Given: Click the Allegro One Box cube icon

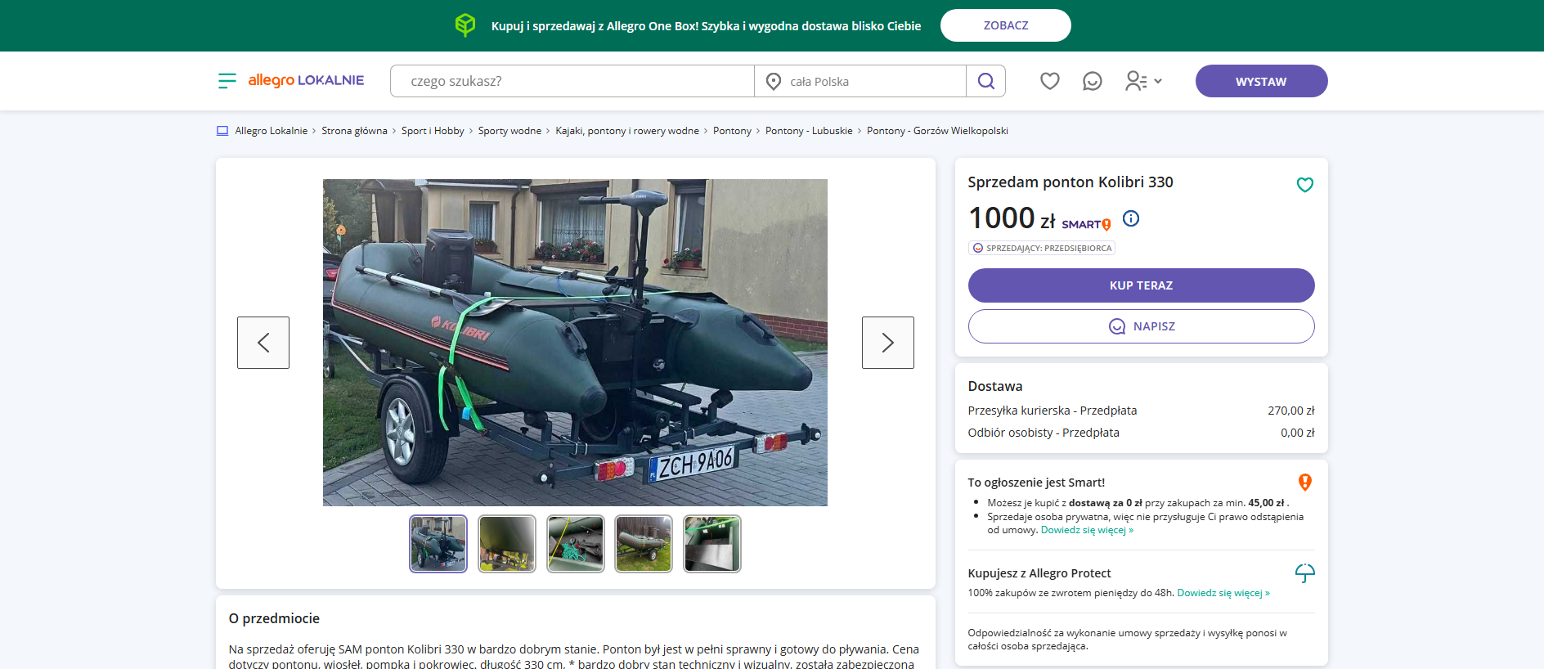Looking at the screenshot, I should pos(465,25).
